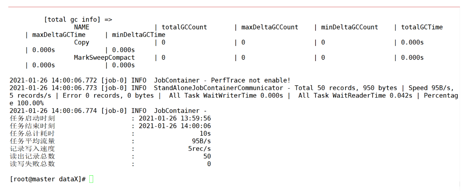The image size is (469, 193).
Task: Click the 10s value for 任务总计耗时
Action: [205, 133]
